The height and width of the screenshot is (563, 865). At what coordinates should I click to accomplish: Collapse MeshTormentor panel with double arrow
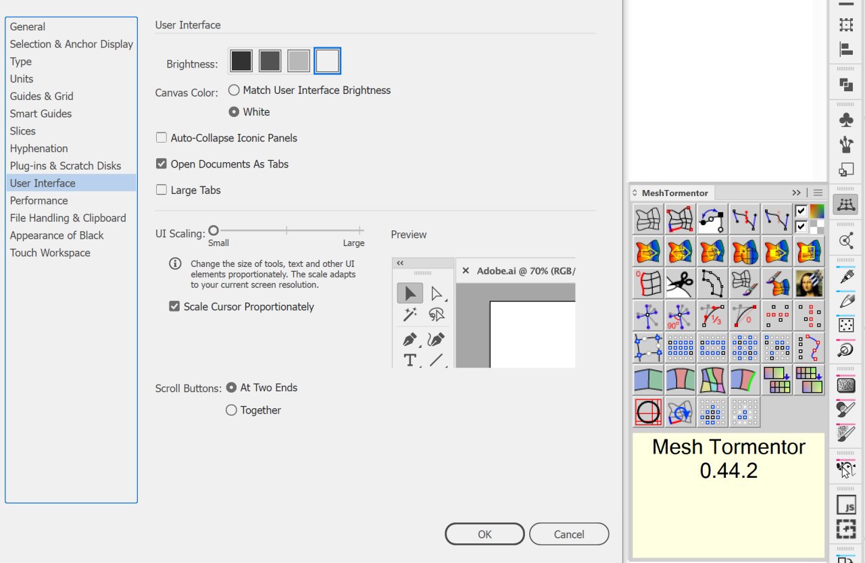(x=797, y=193)
